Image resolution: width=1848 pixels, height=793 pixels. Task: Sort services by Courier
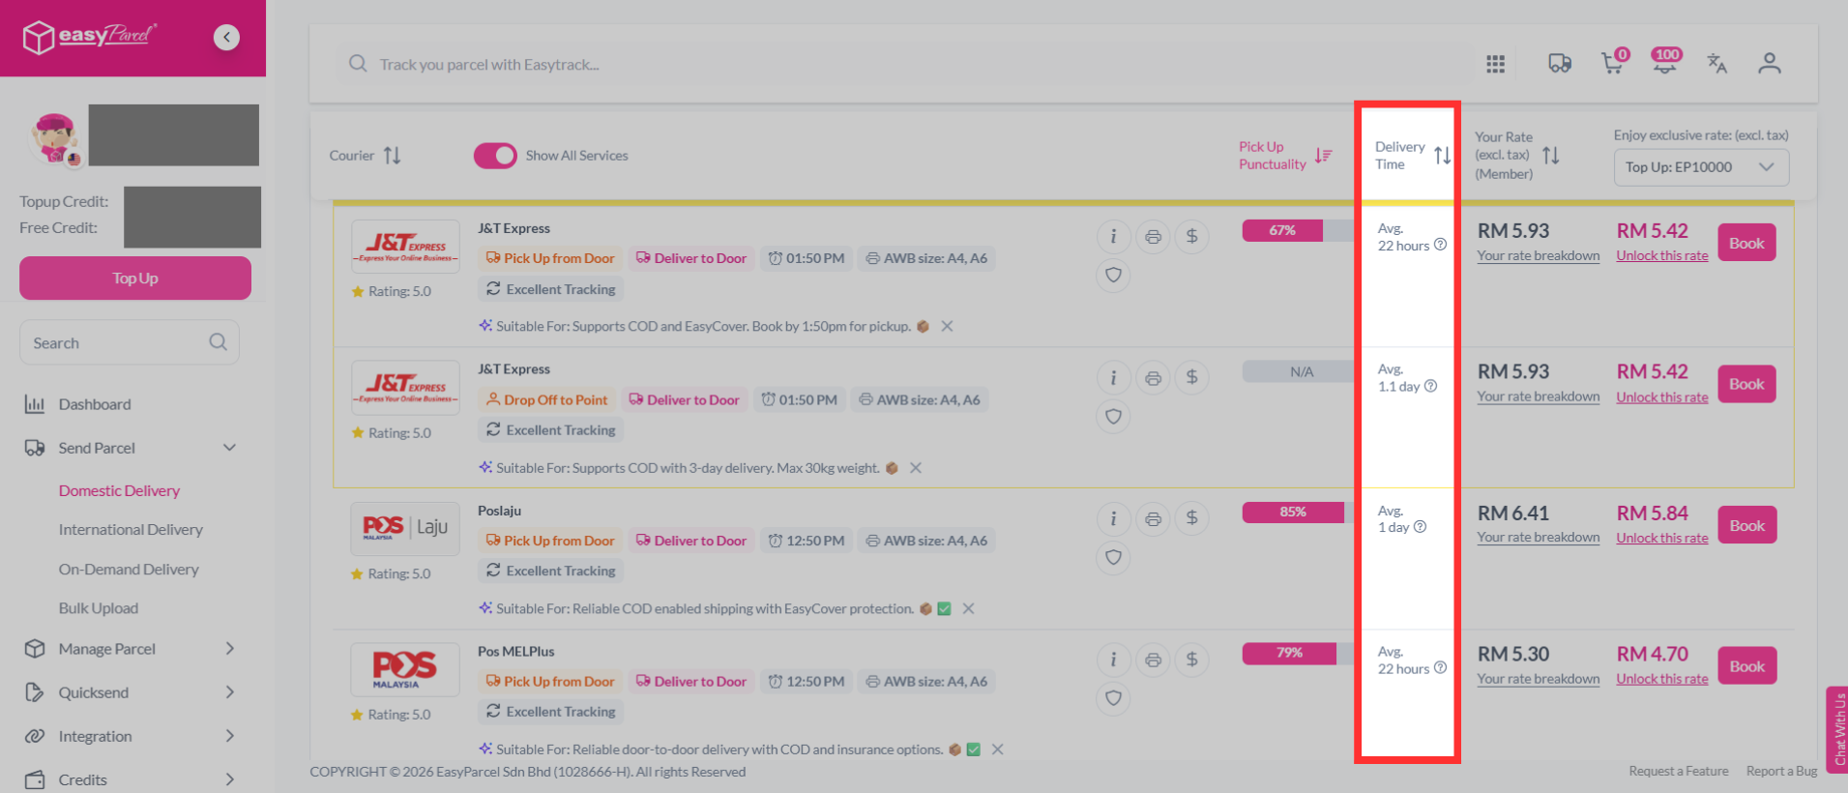coord(392,156)
